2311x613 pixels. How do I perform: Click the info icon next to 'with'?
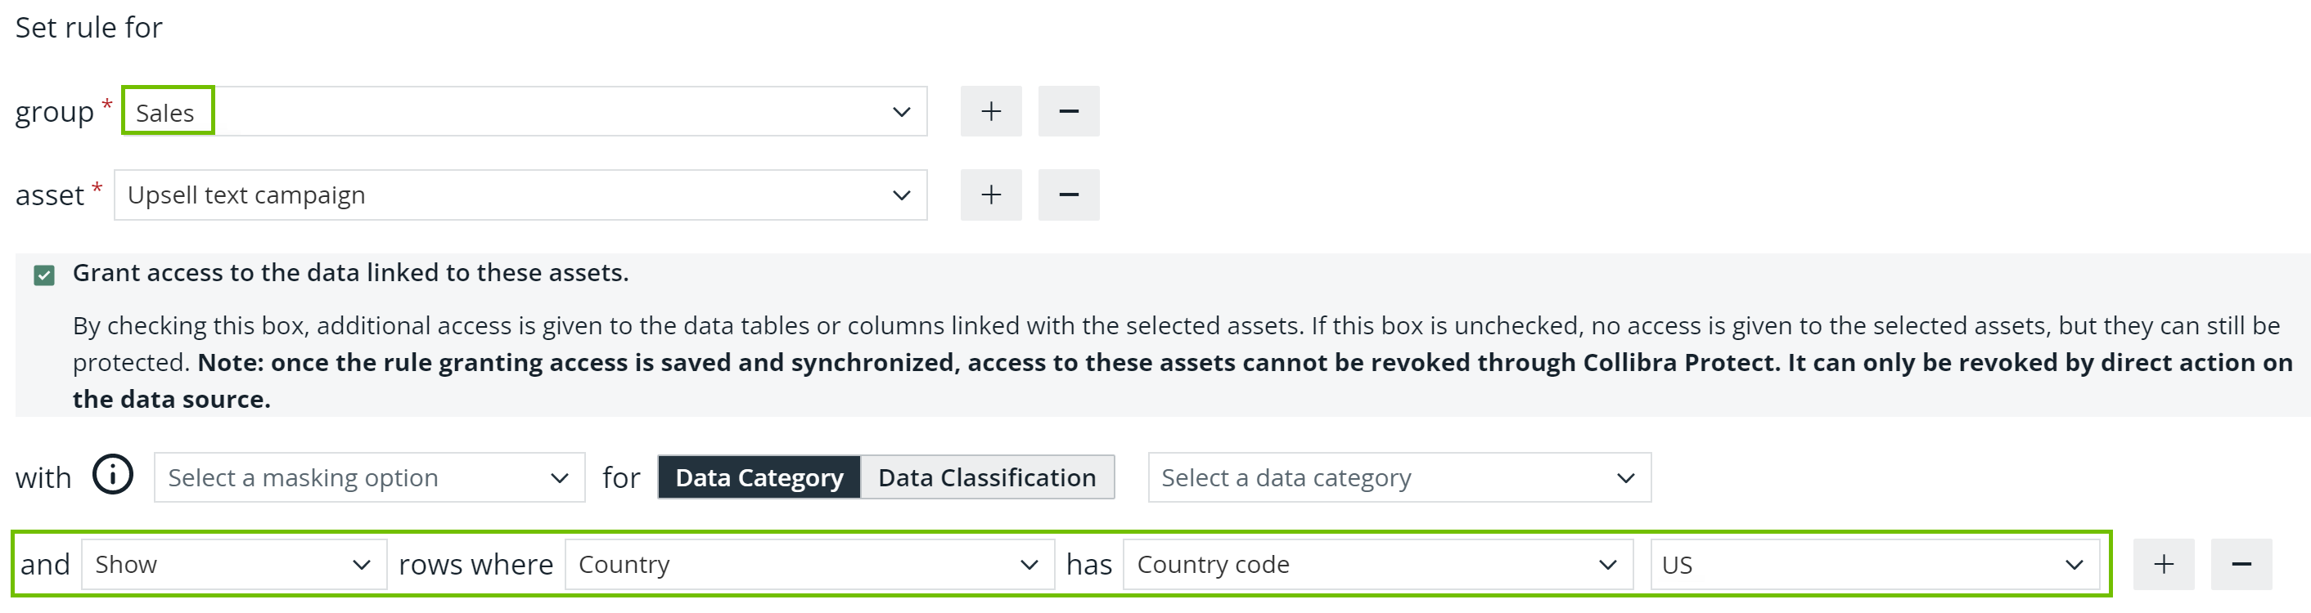tap(111, 476)
